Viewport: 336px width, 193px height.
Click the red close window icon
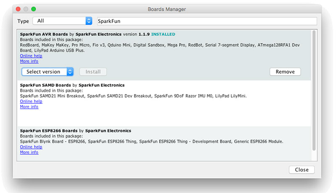(18, 9)
